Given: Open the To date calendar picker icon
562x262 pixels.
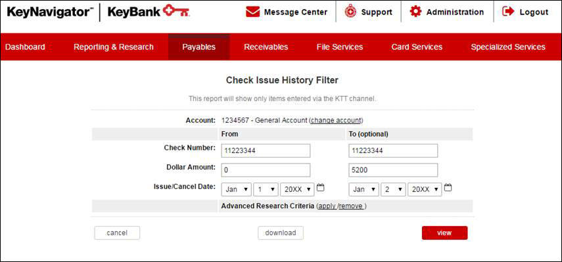Looking at the screenshot, I should (x=448, y=187).
